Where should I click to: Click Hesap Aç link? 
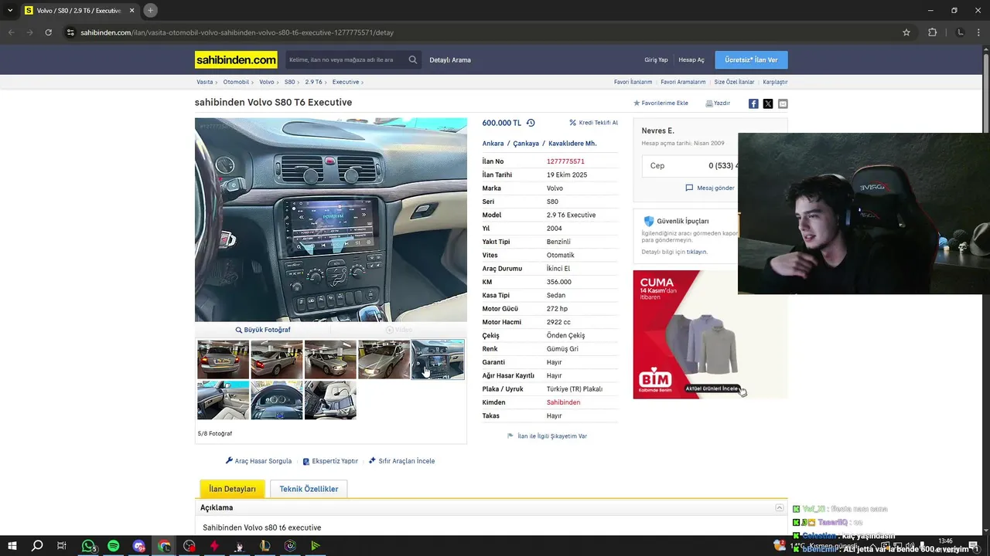(691, 59)
